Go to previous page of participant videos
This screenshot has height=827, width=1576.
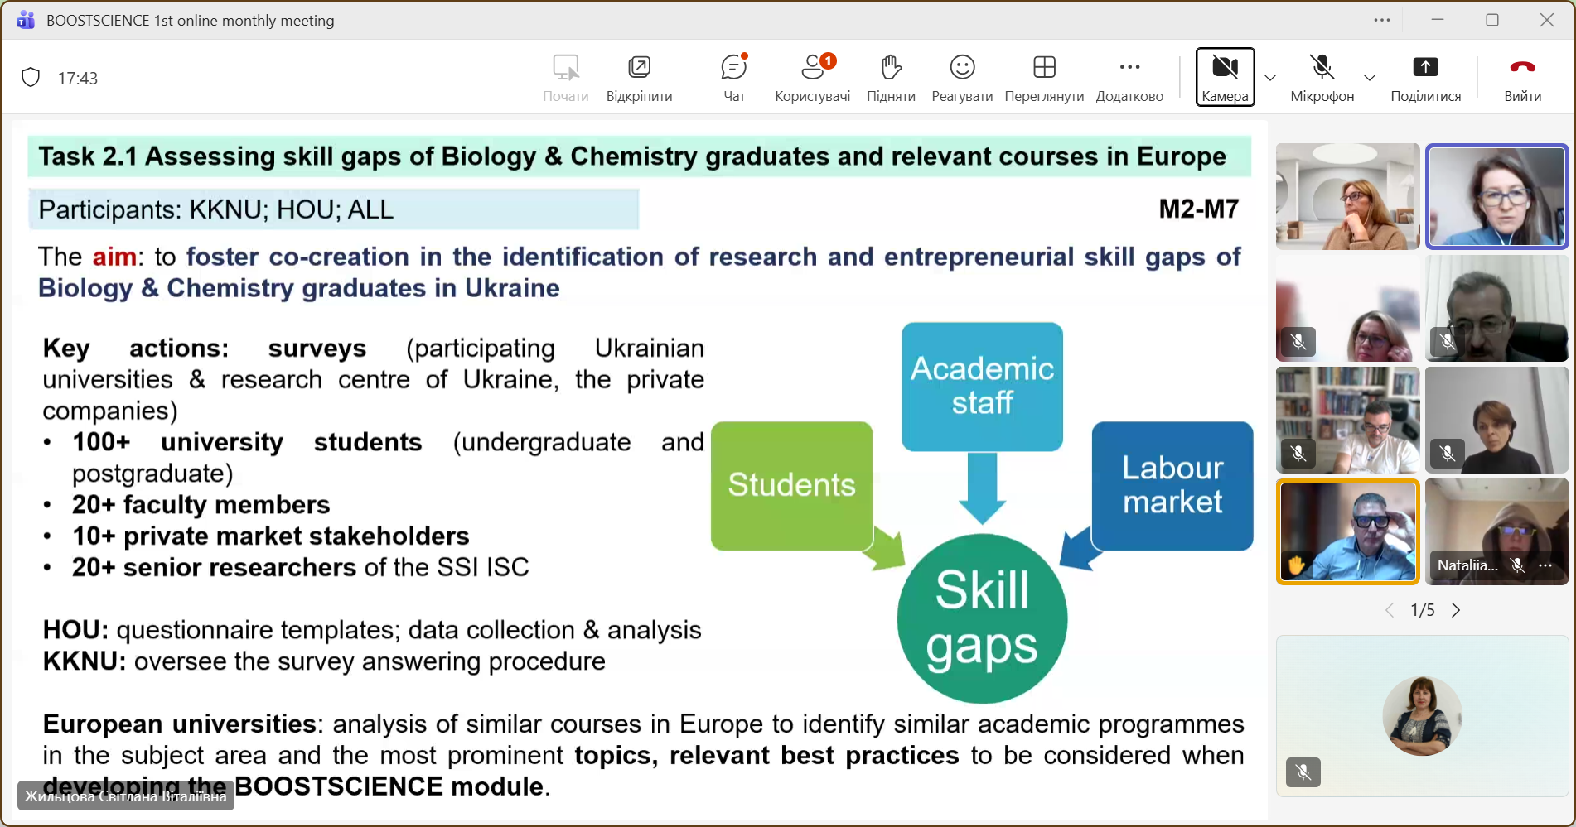point(1390,610)
